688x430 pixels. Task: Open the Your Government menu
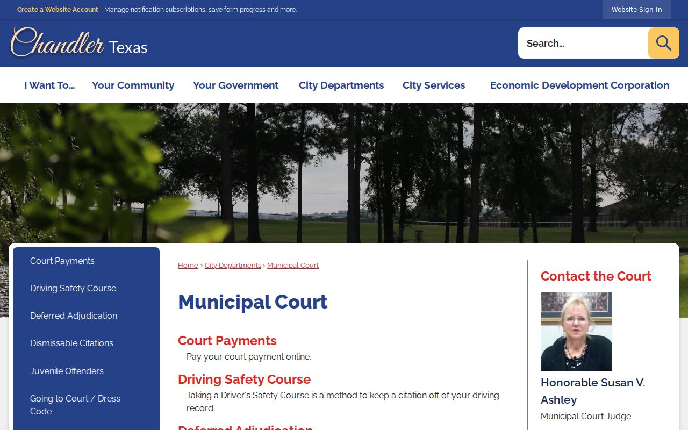pos(235,85)
